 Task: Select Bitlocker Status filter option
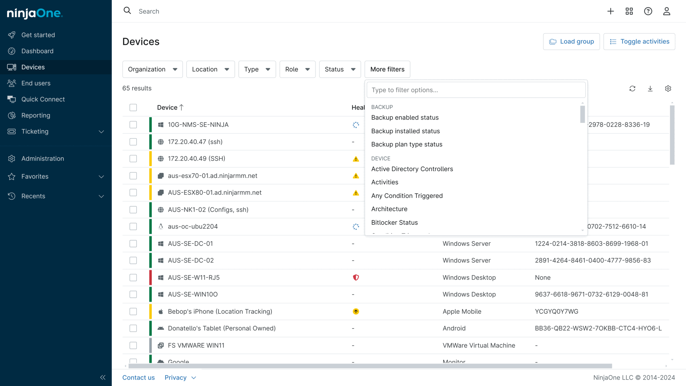point(394,223)
